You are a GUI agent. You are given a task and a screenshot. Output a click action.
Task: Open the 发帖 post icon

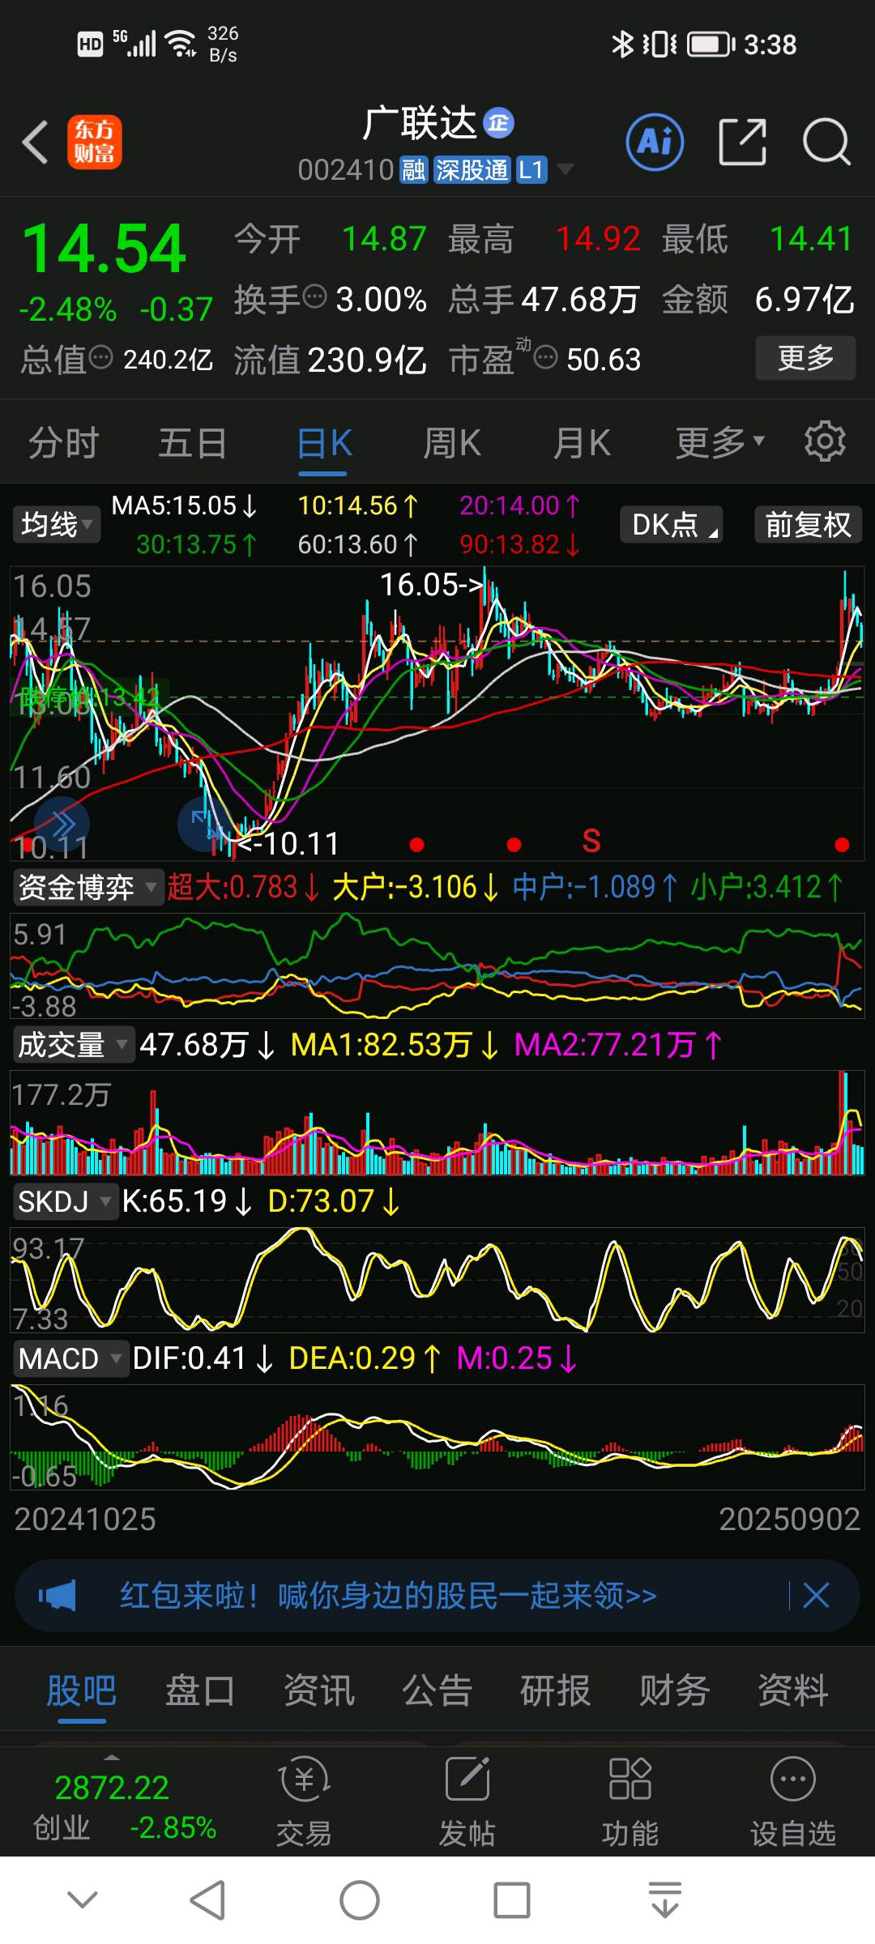(467, 1801)
